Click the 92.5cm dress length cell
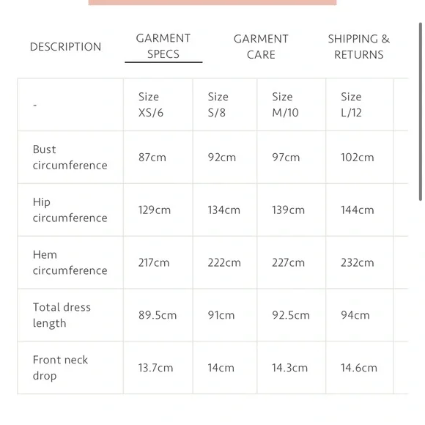Viewport: 425px width, 425px height. coord(292,315)
